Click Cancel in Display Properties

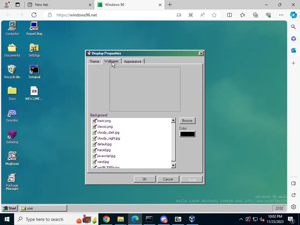pyautogui.click(x=168, y=179)
